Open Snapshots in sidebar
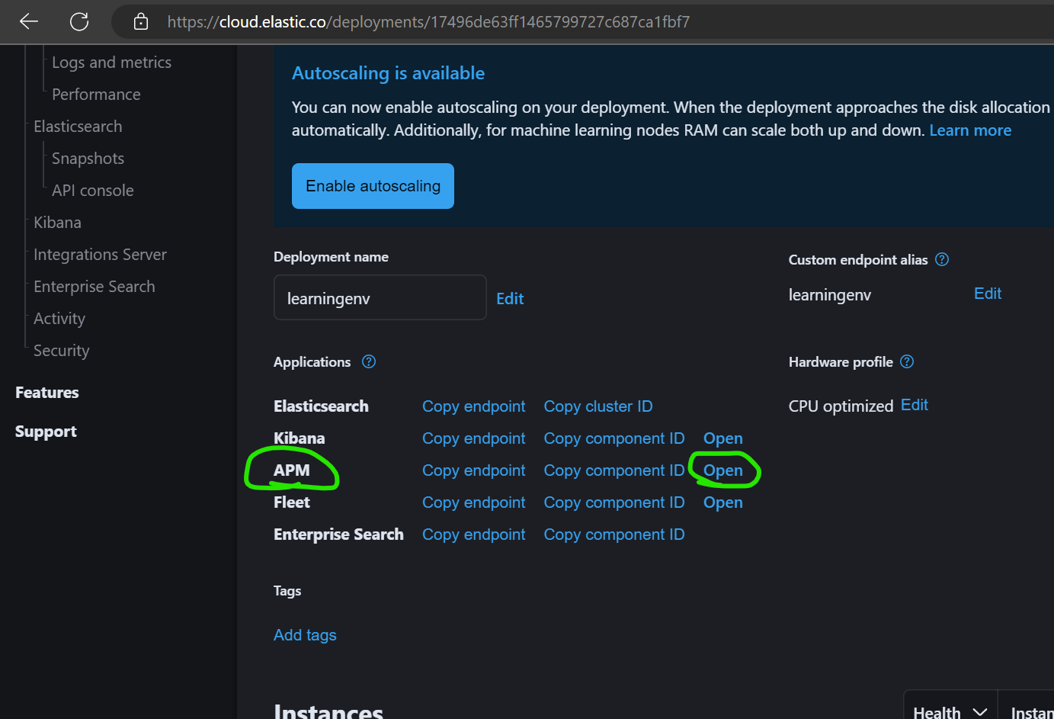Screen dimensions: 1054x719 (88, 159)
